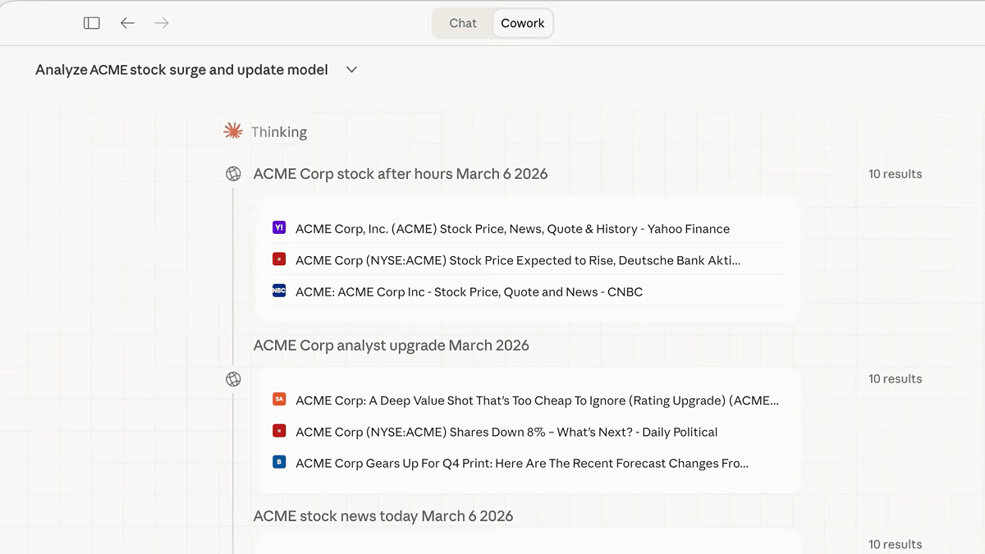Viewport: 985px width, 554px height.
Task: Click the orange Thinking starburst icon
Action: [233, 131]
